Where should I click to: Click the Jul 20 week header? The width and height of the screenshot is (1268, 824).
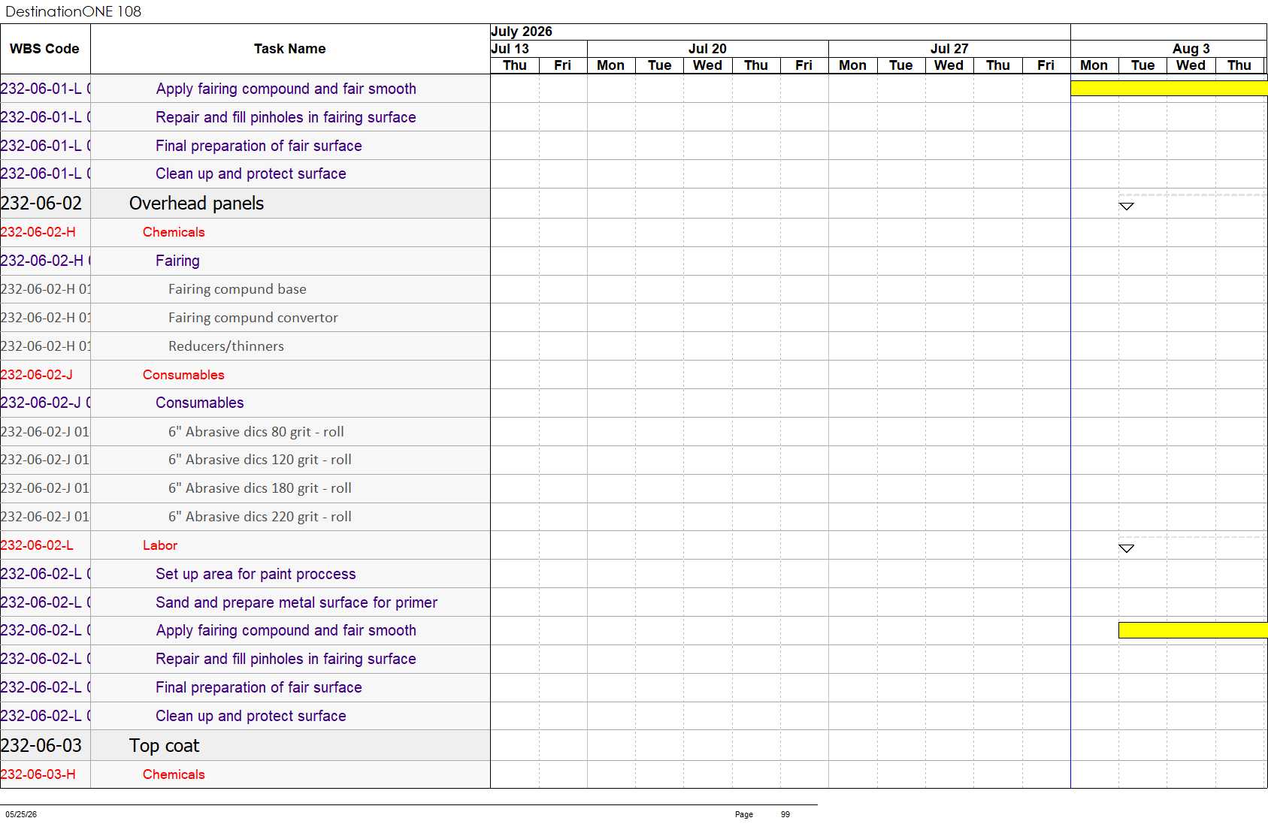coord(707,49)
